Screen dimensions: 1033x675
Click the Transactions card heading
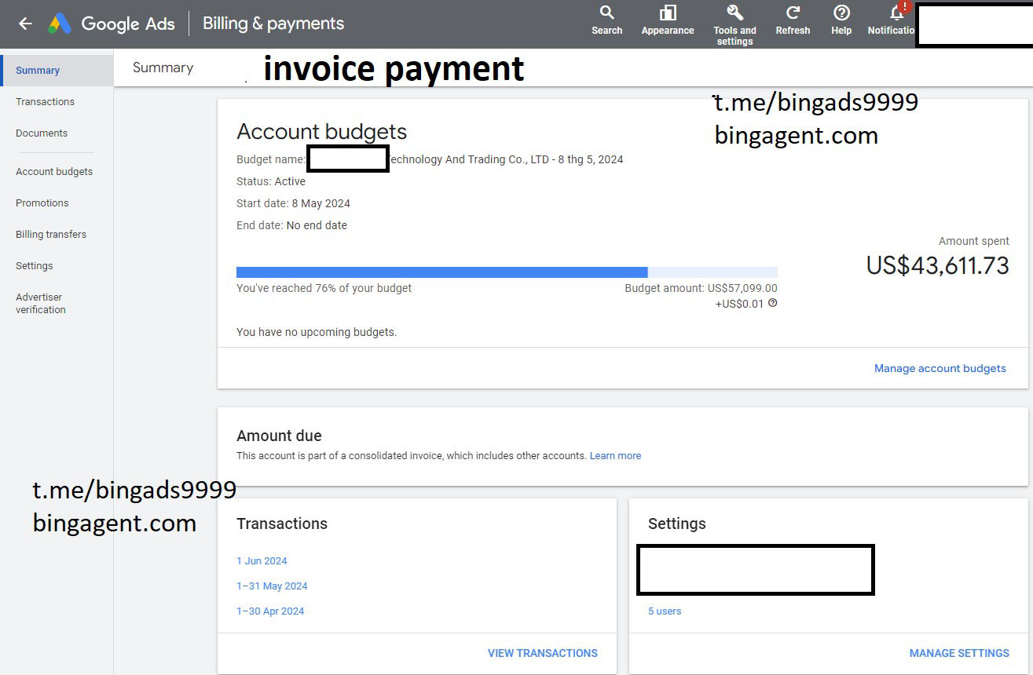click(282, 524)
